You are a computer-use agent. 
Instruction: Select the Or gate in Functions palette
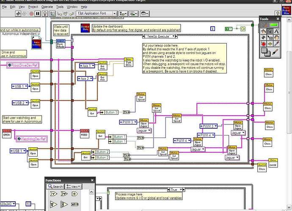pos(53,194)
